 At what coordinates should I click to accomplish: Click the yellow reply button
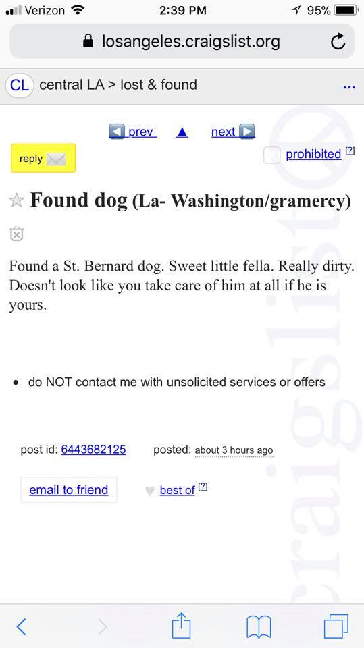pyautogui.click(x=43, y=158)
